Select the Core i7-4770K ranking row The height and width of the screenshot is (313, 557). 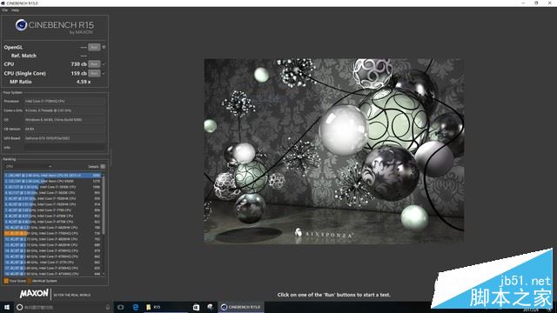(x=52, y=222)
